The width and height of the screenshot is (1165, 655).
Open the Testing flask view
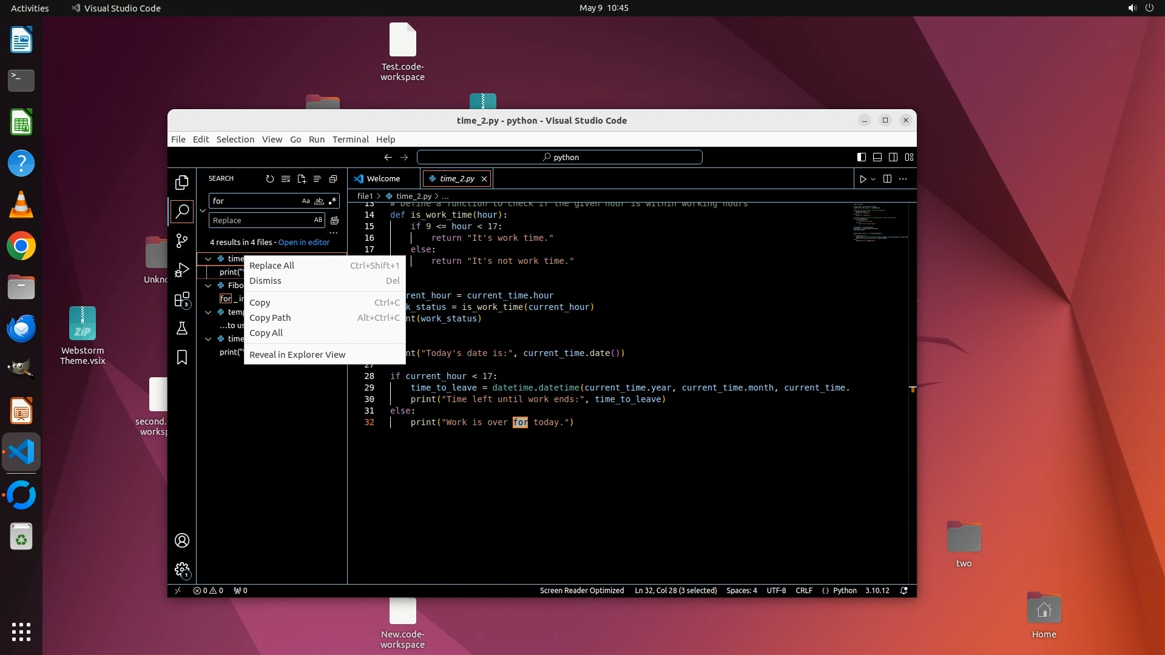[x=182, y=328]
